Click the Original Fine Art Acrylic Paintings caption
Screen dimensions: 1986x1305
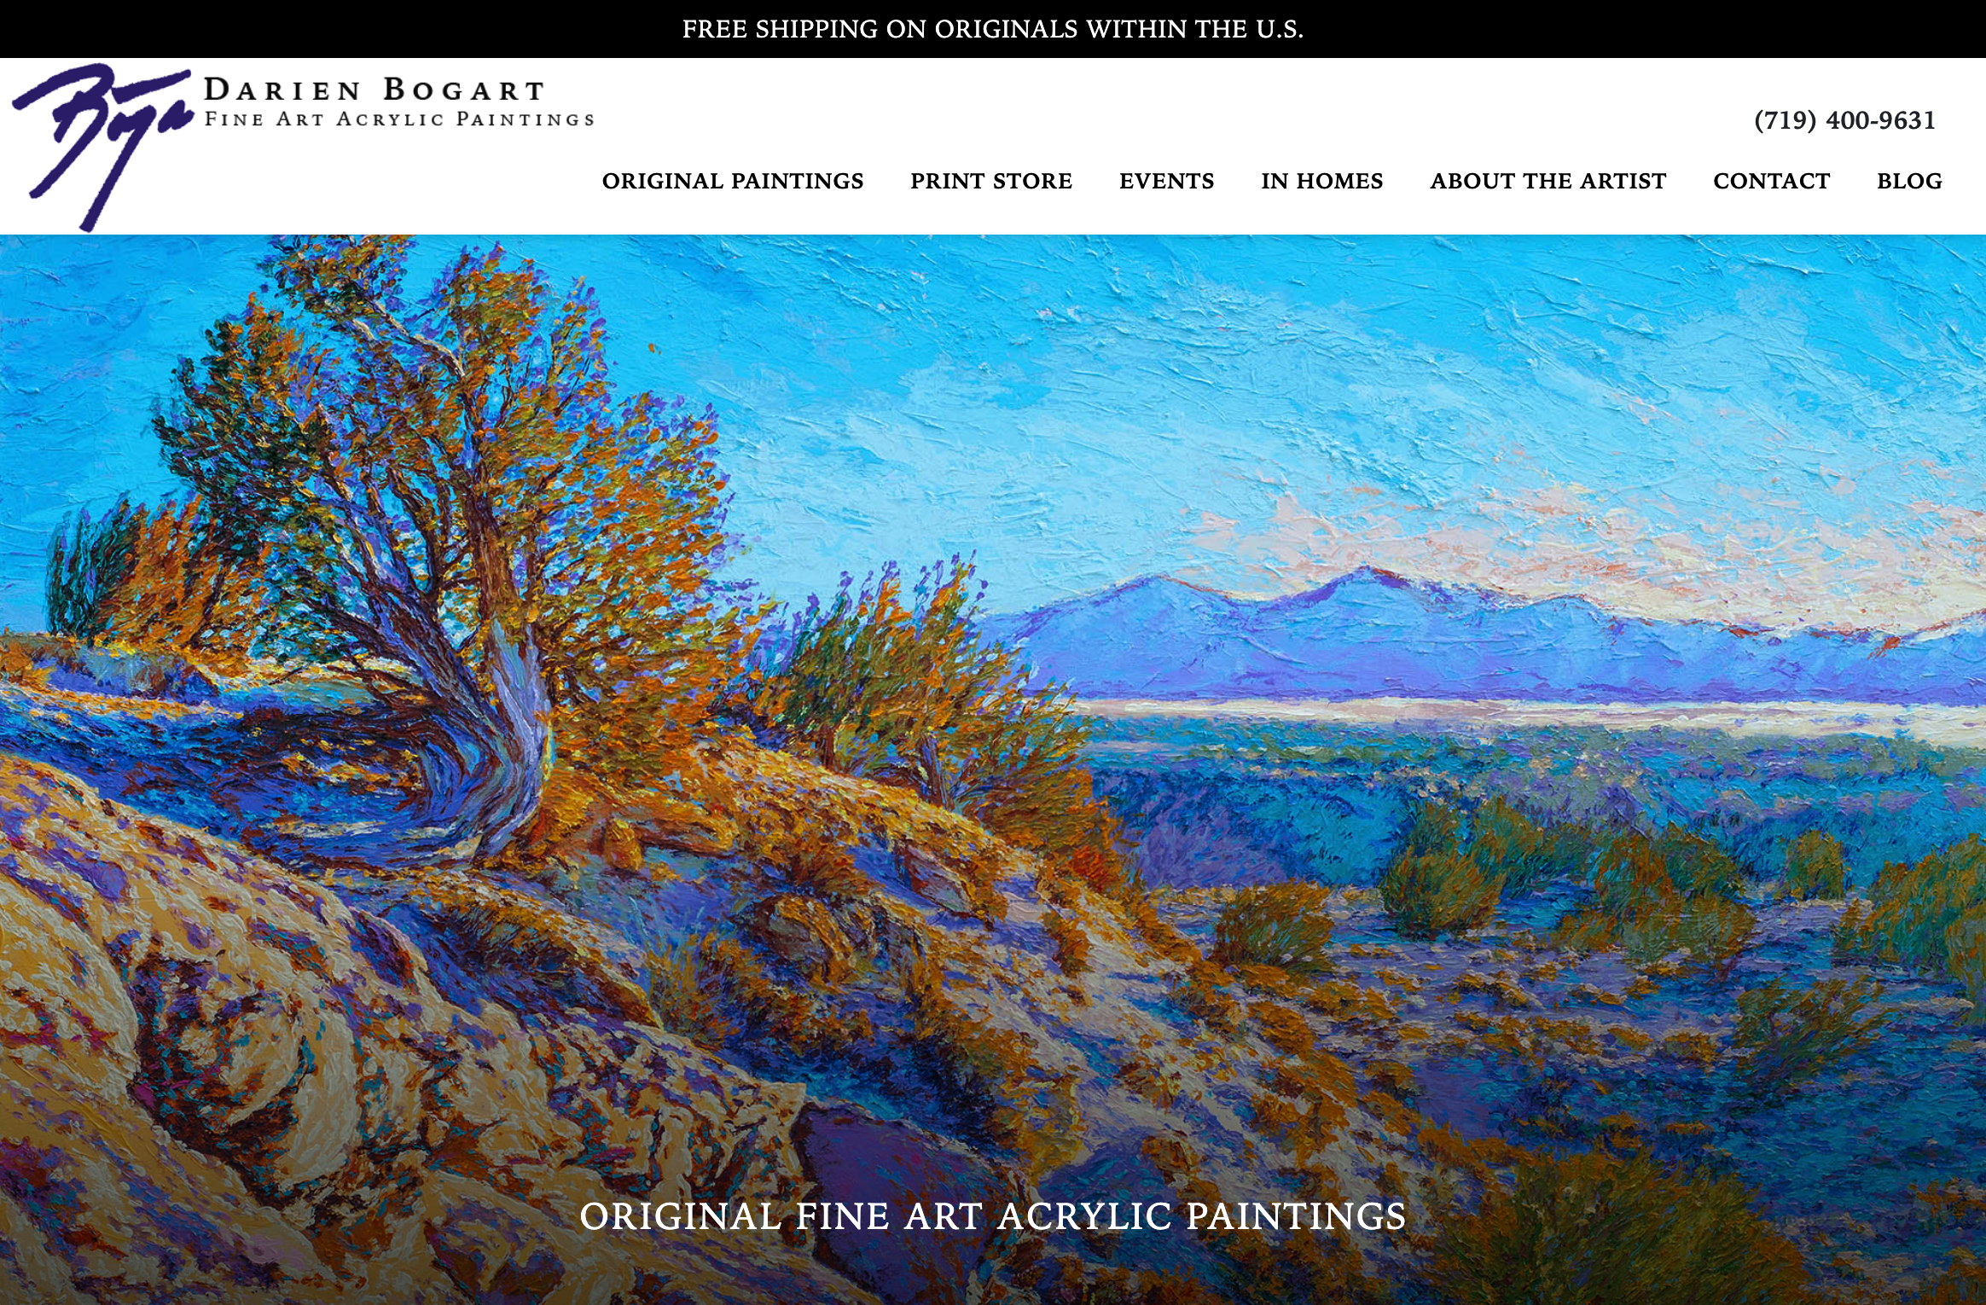point(993,1216)
